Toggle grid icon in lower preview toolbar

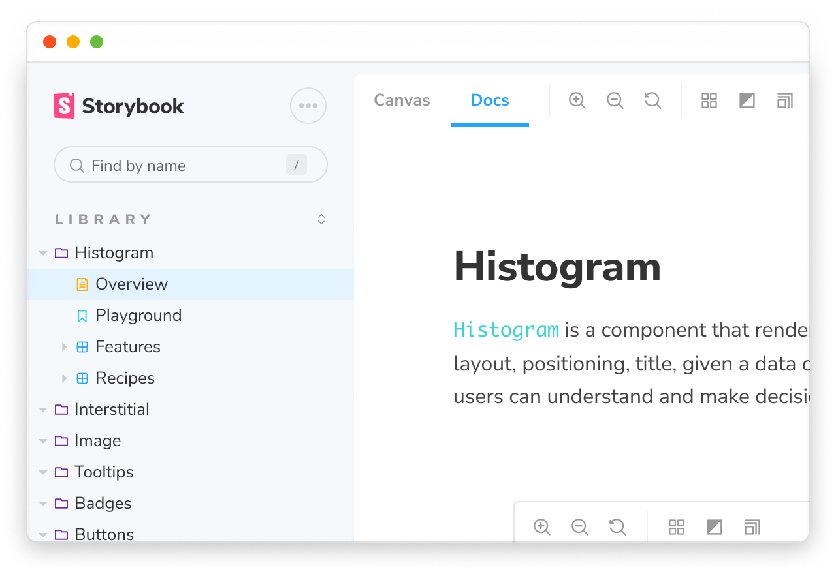pos(677,527)
